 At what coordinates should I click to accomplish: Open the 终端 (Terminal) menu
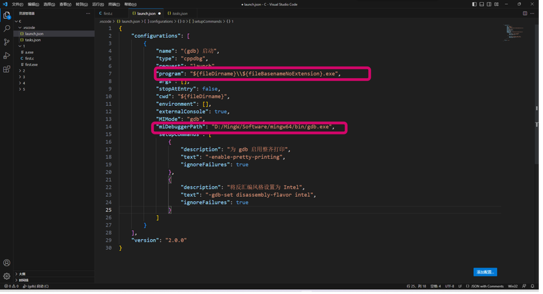[114, 5]
